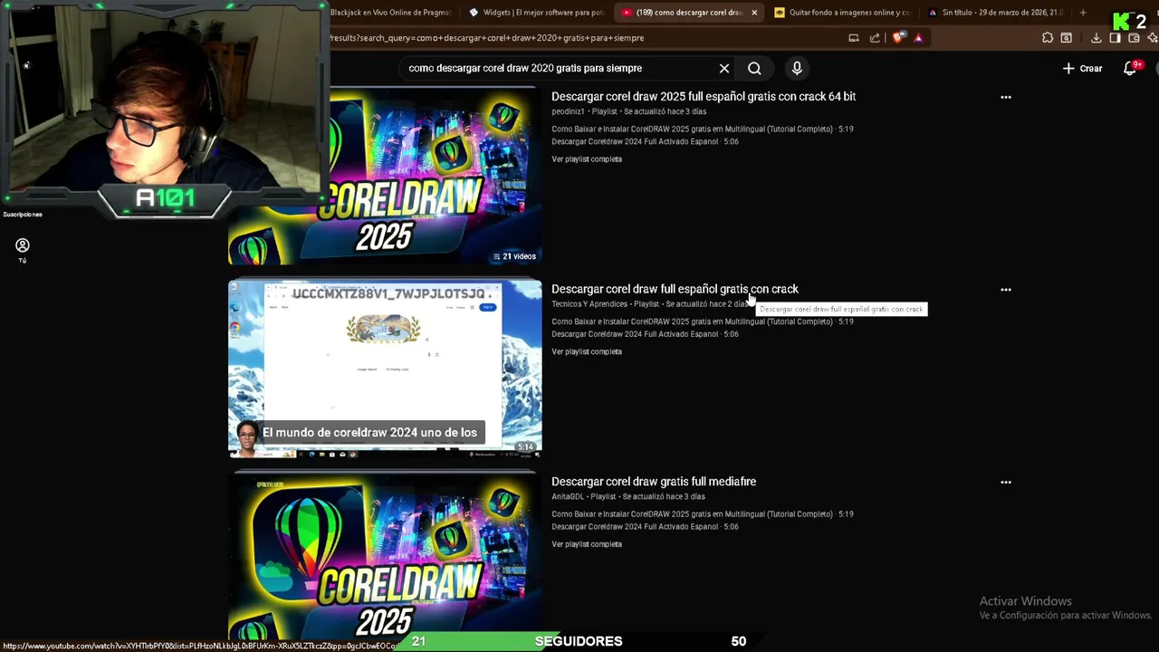This screenshot has height=652, width=1159.
Task: Open 'Descargar Coreldraw 2024 Full Activado' in Tecnicos Y Aprendices playlist
Action: pyautogui.click(x=645, y=335)
